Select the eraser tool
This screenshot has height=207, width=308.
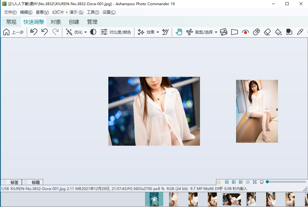[x=267, y=32]
